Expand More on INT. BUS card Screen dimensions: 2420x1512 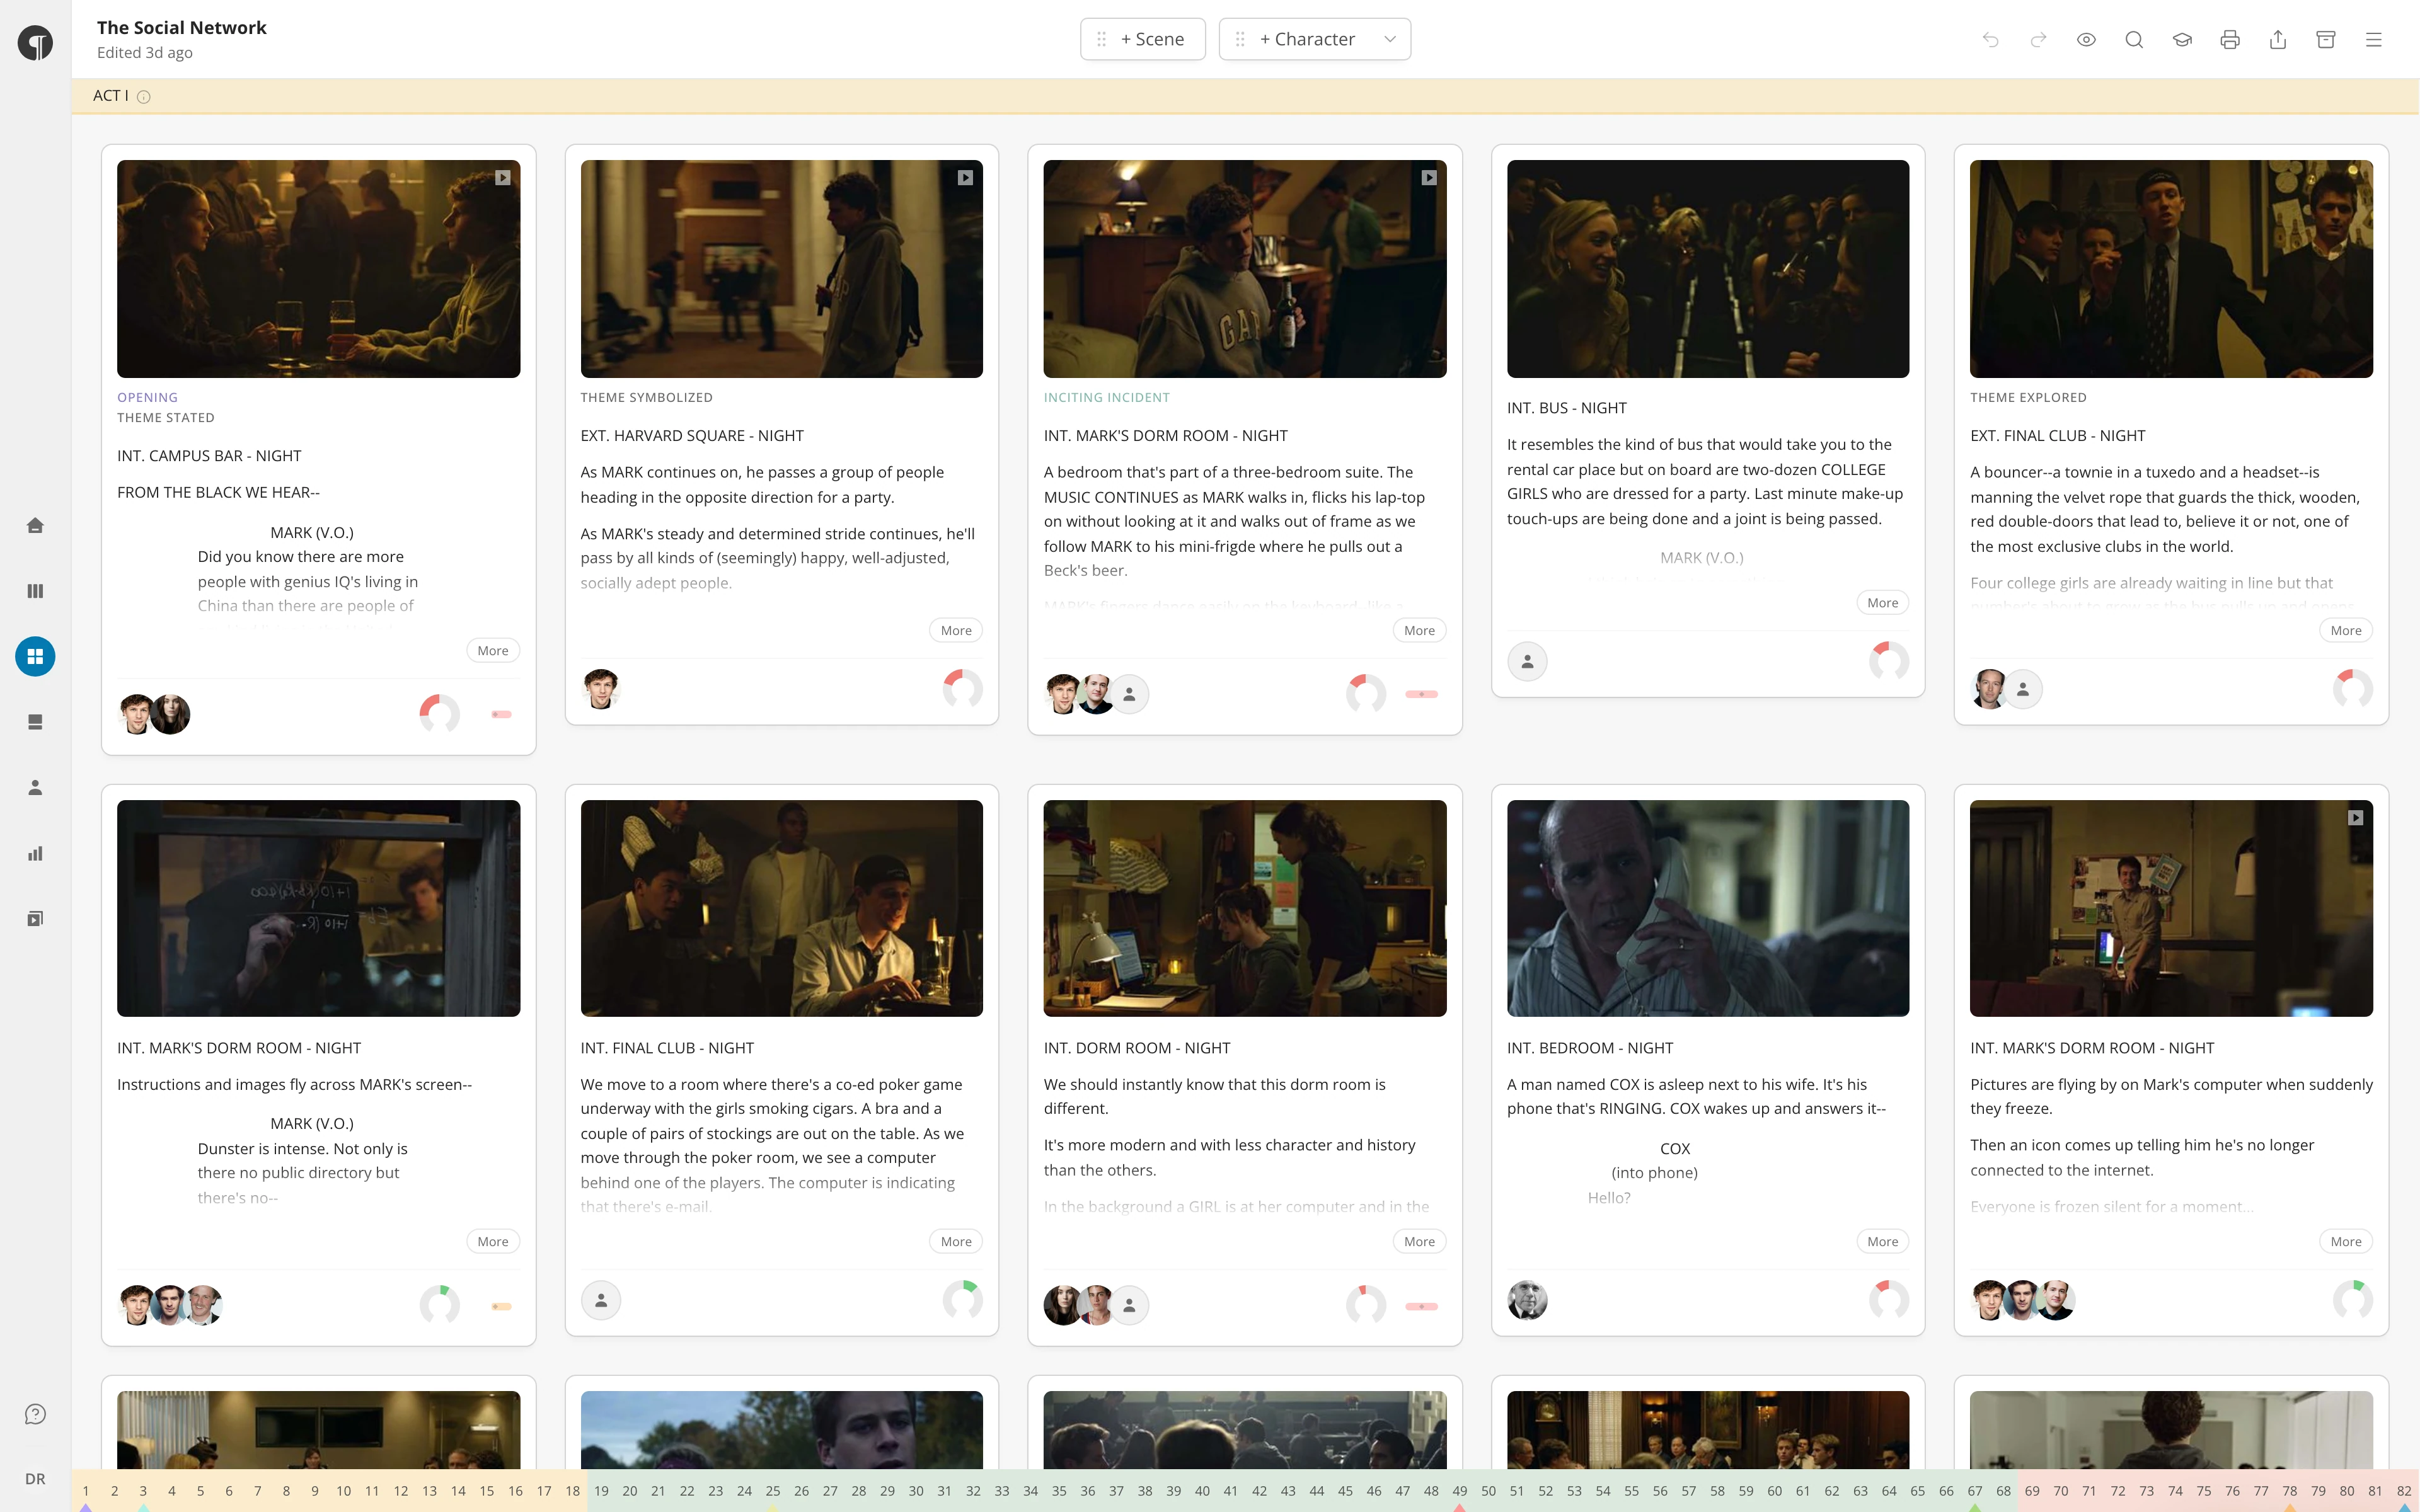pyautogui.click(x=1882, y=602)
